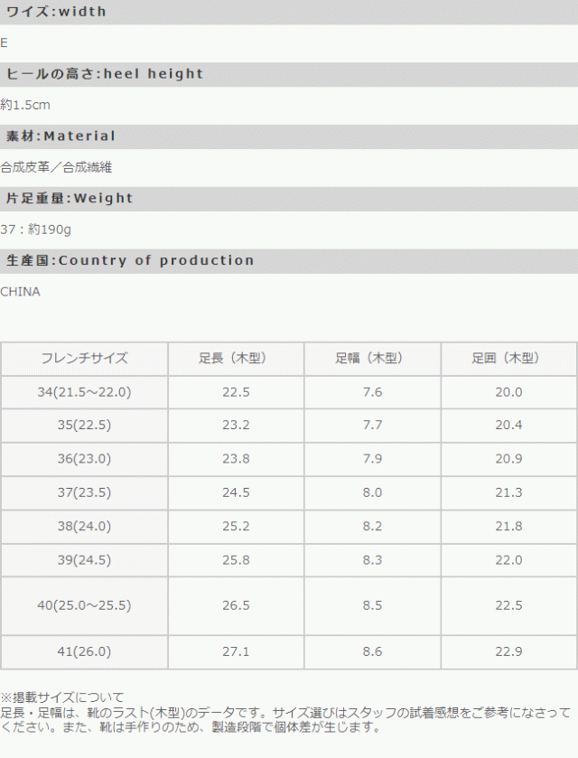Click the 40(25.0～25.5) size row label
This screenshot has height=758, width=578.
pos(84,605)
